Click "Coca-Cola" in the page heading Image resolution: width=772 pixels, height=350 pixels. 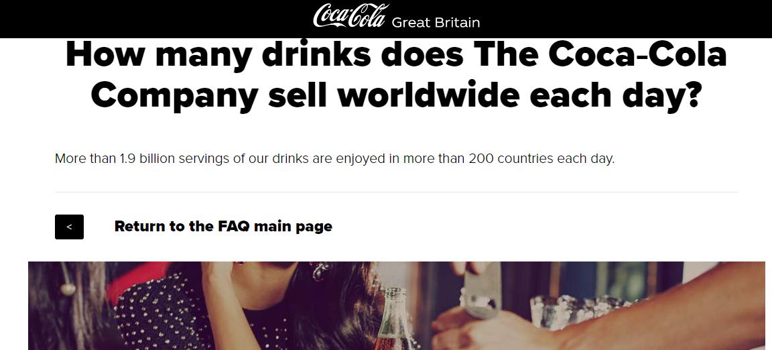[x=637, y=54]
